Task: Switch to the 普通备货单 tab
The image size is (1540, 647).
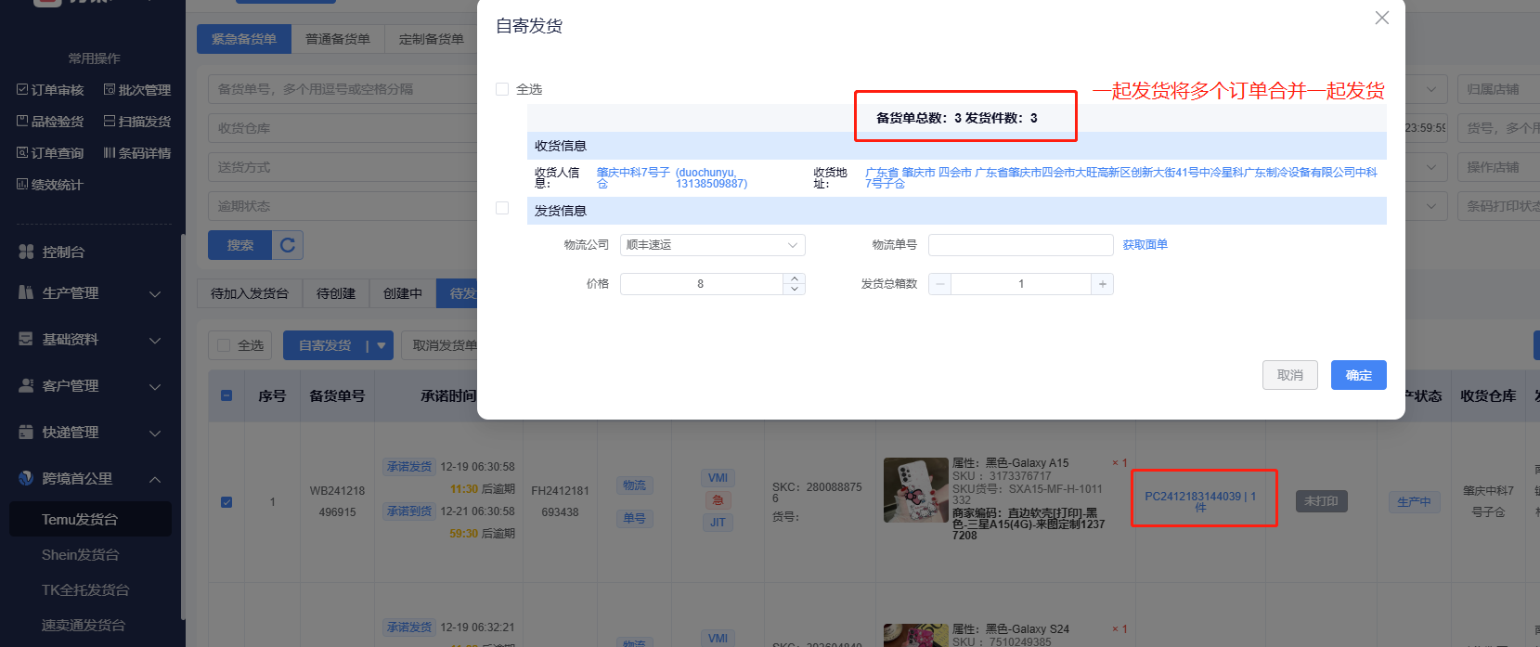Action: click(337, 39)
